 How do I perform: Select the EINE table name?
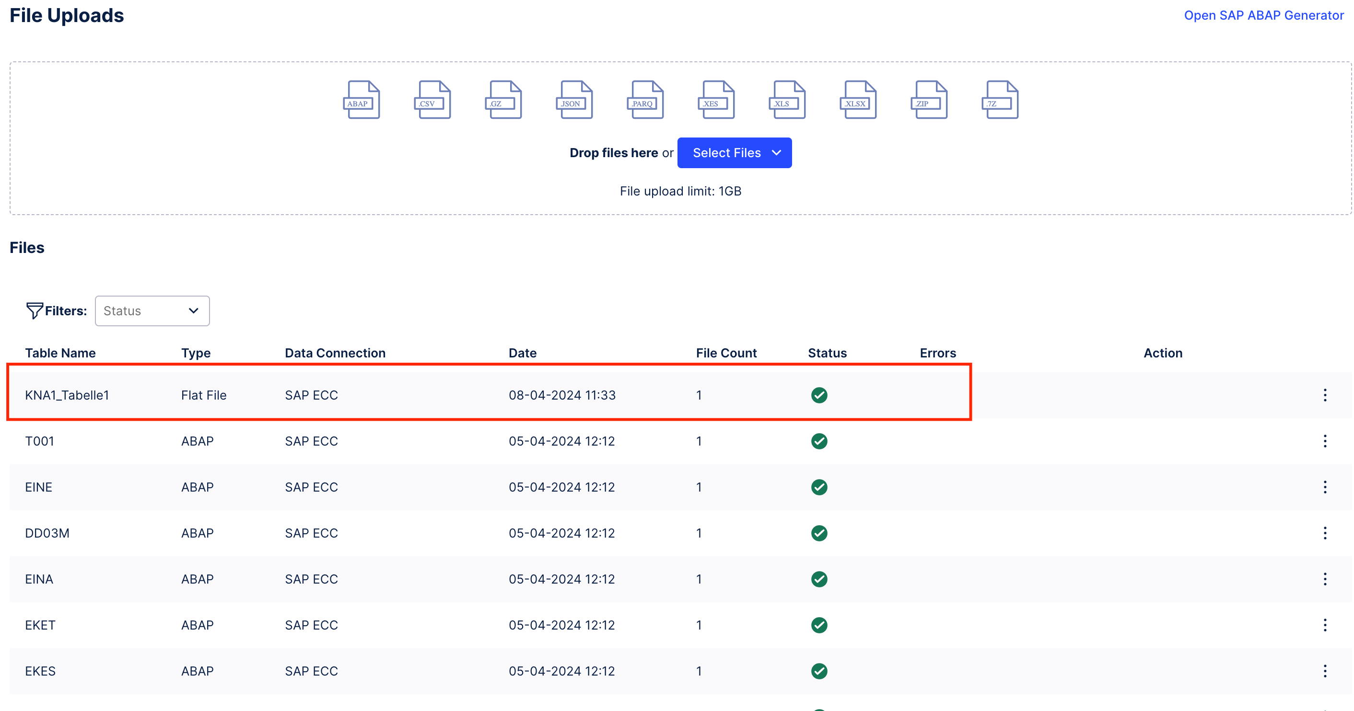click(38, 487)
